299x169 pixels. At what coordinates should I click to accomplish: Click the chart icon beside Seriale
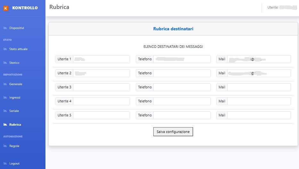5,111
